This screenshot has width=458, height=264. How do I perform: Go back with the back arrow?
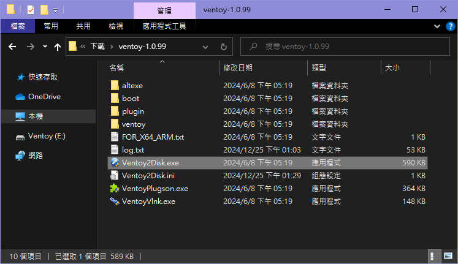coord(12,47)
